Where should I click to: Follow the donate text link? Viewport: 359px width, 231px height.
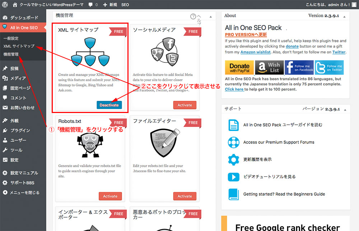(292, 46)
